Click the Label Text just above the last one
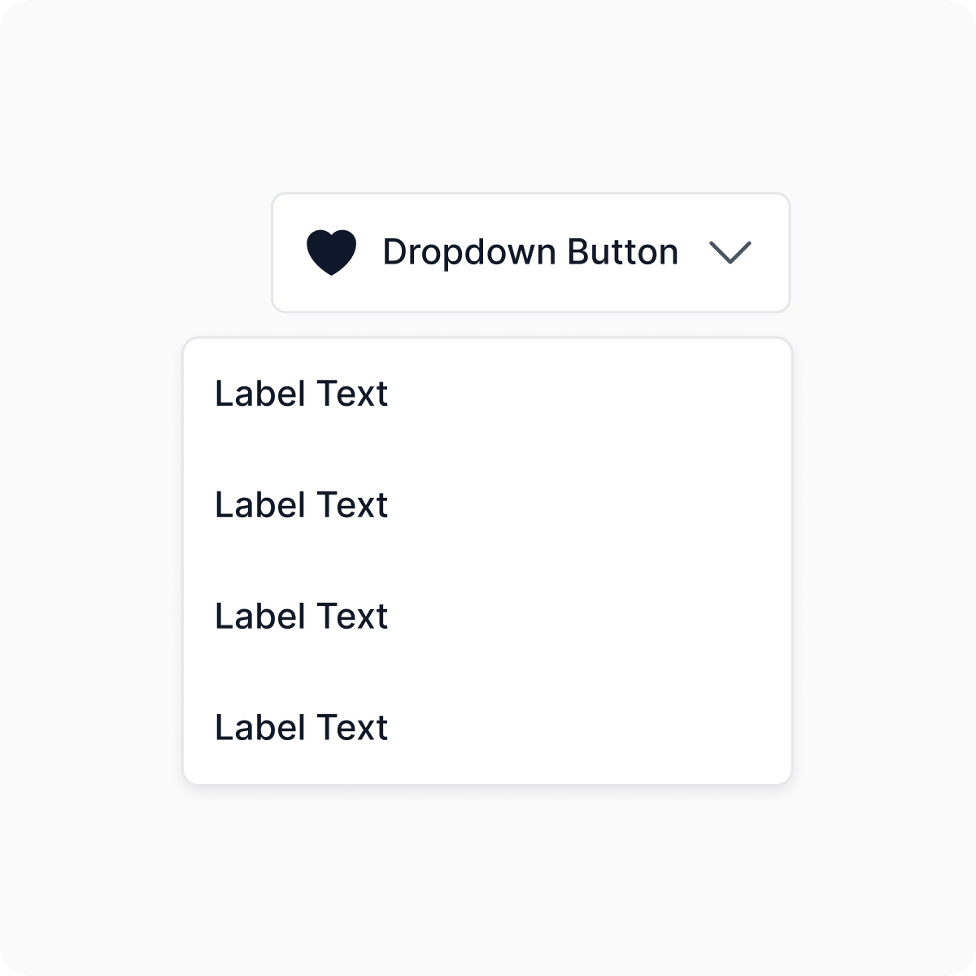This screenshot has height=976, width=976. click(x=302, y=617)
